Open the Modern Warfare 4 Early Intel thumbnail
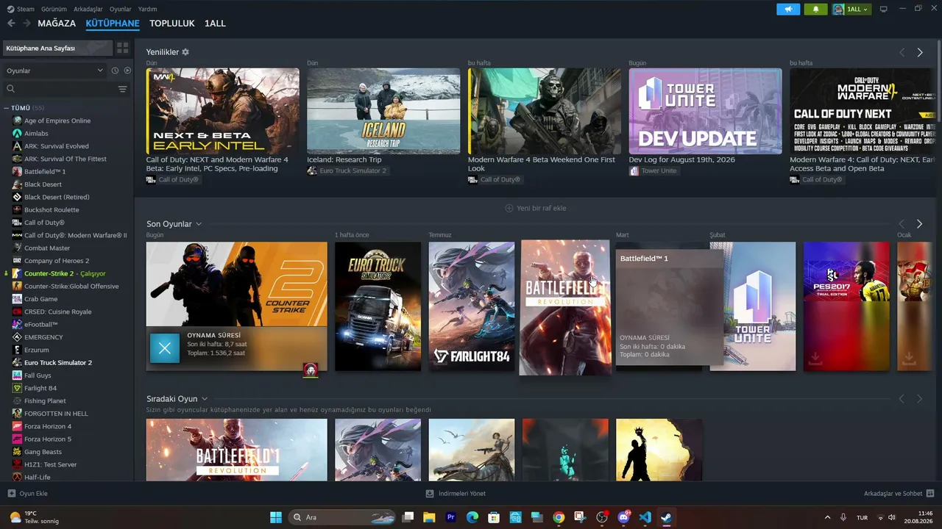The width and height of the screenshot is (942, 529). point(222,111)
